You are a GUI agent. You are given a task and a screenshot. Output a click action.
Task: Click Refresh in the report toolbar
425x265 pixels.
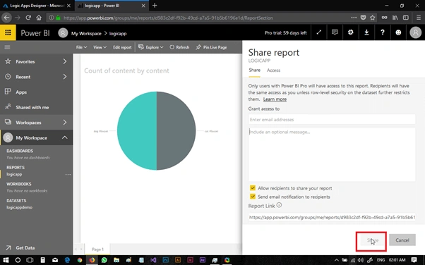(x=179, y=47)
